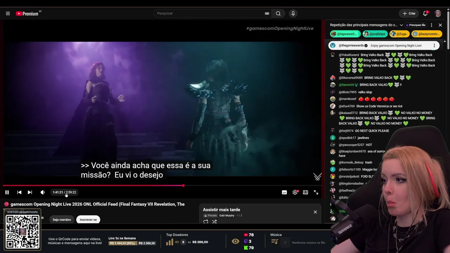Image resolution: width=450 pixels, height=253 pixels.
Task: Click the #gamescomOpeningNightLive hashtag overlay
Action: click(x=280, y=28)
